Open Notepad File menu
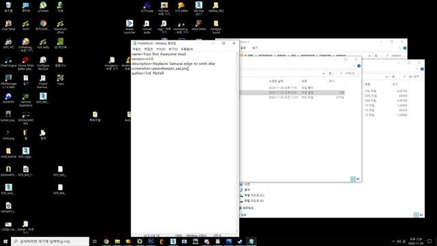Viewport: 437px width, 246px height. coord(137,49)
